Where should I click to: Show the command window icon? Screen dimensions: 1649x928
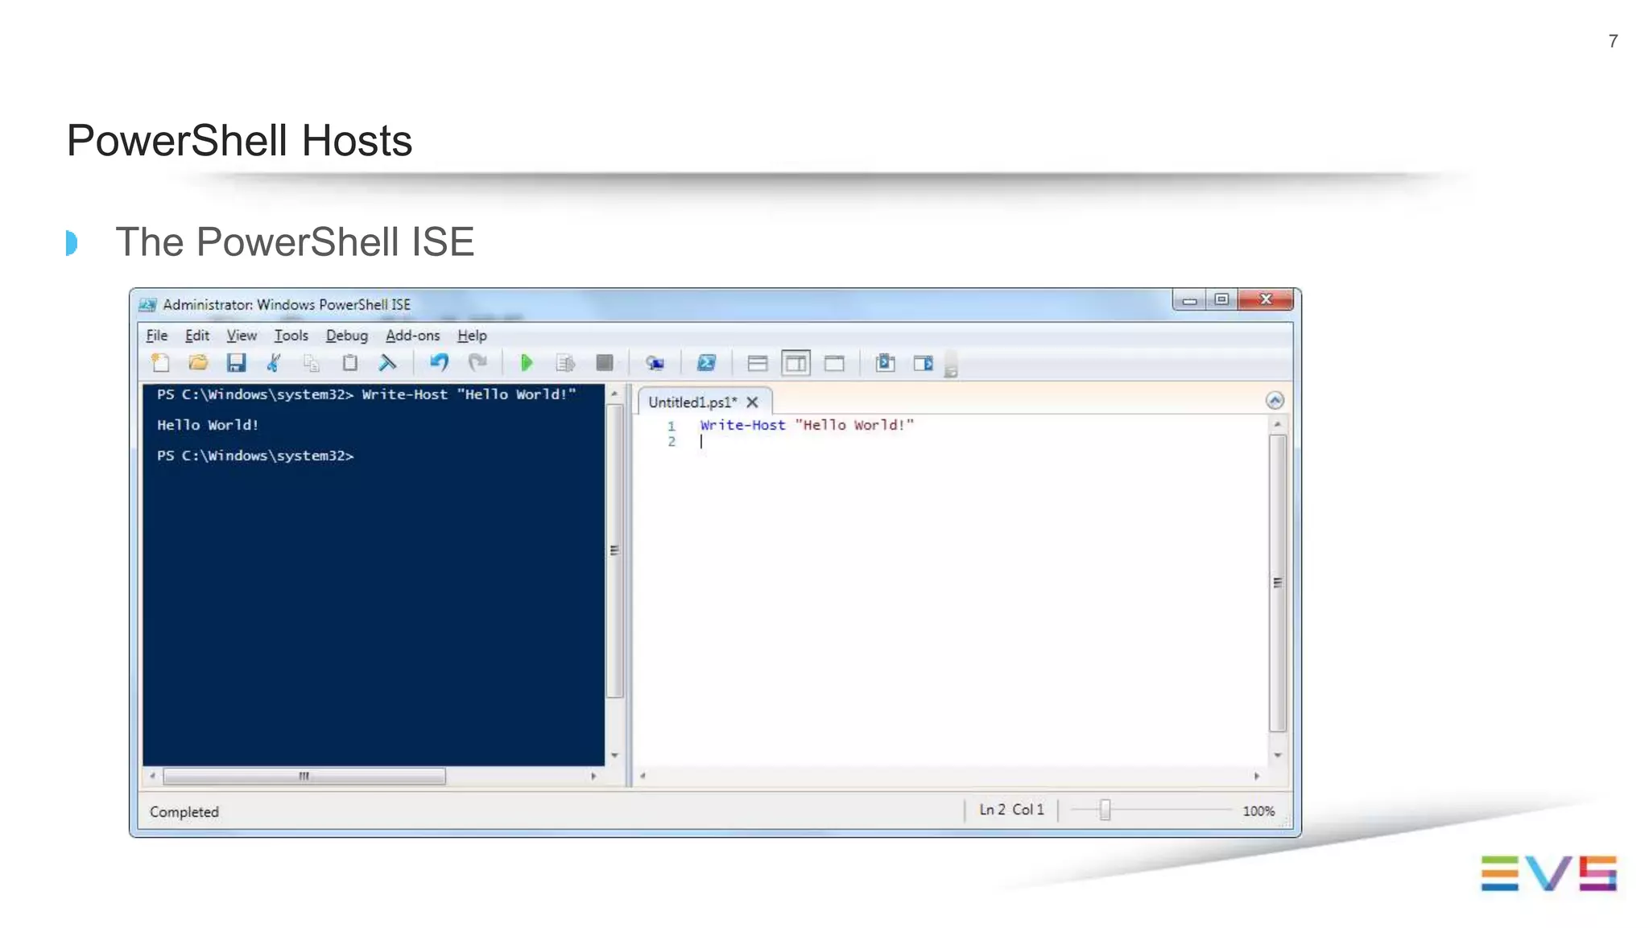(x=885, y=363)
